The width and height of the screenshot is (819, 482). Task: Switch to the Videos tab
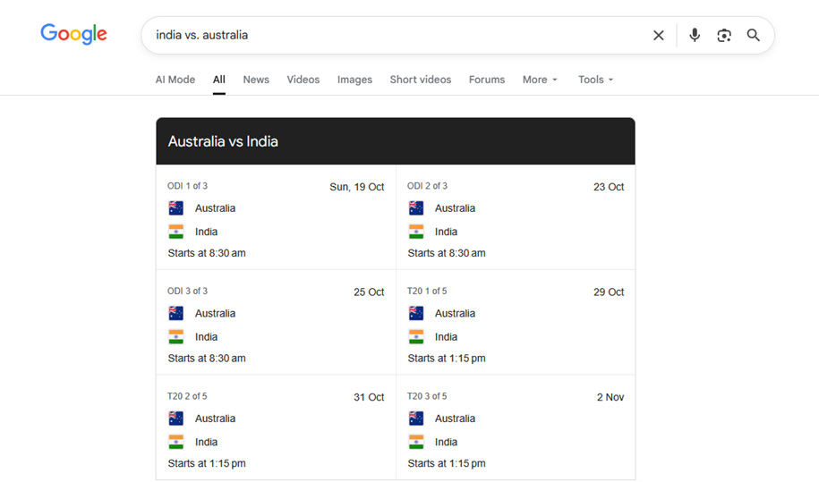pos(303,80)
